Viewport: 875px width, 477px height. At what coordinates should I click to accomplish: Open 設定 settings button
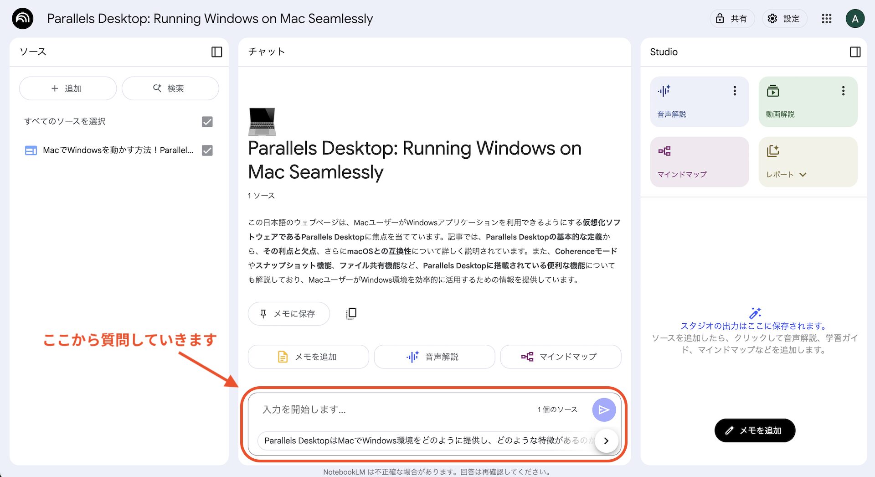pos(784,19)
